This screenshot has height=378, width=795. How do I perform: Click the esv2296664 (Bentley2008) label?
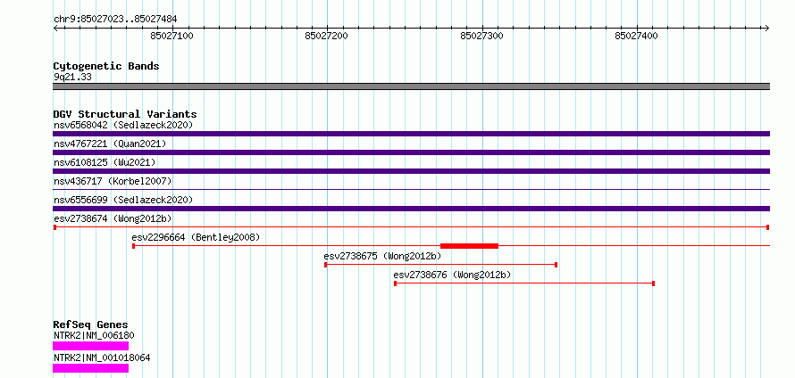[x=196, y=237]
